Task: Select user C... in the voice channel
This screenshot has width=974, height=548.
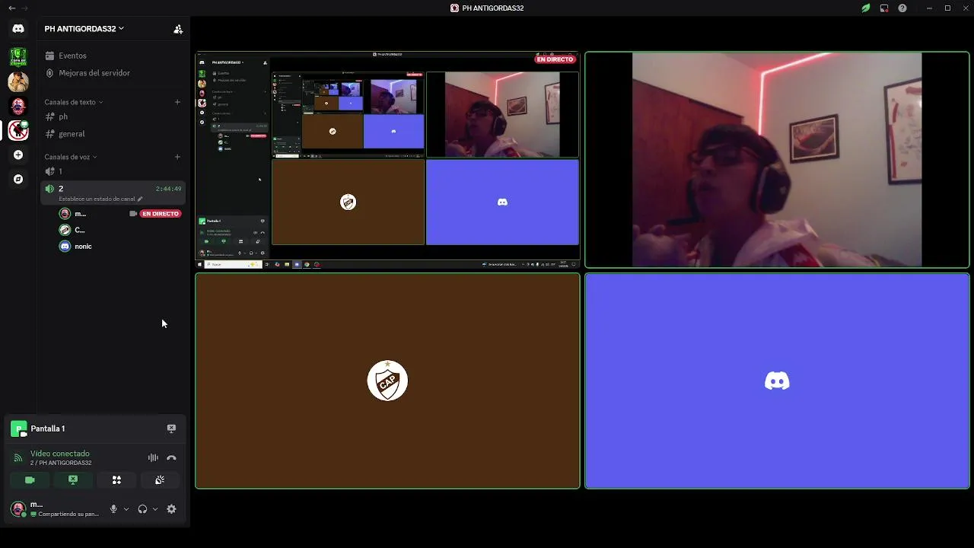Action: click(x=79, y=230)
